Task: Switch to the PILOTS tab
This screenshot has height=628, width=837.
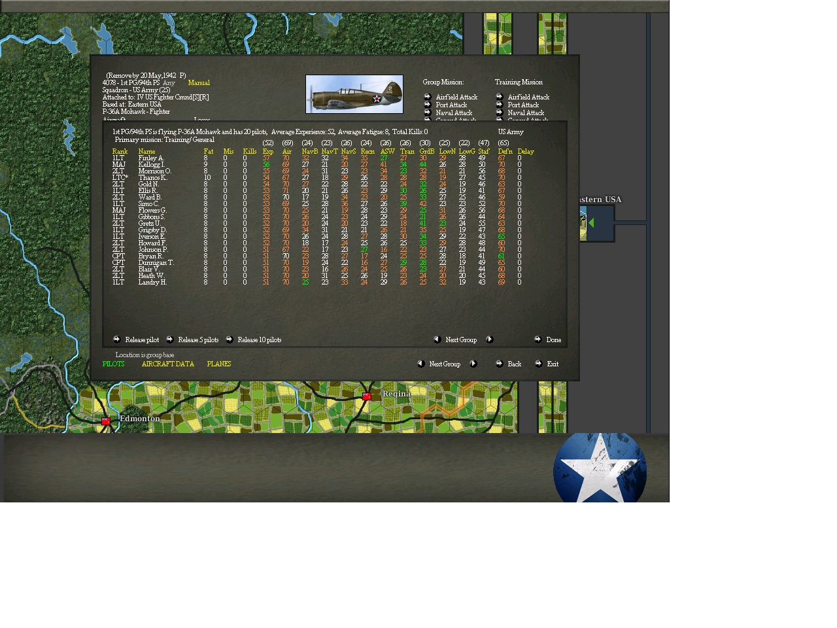Action: coord(113,364)
